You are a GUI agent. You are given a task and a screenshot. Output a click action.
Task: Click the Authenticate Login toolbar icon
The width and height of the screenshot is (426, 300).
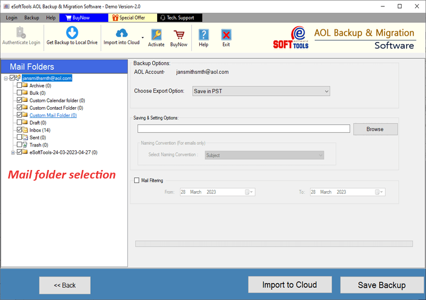[21, 33]
